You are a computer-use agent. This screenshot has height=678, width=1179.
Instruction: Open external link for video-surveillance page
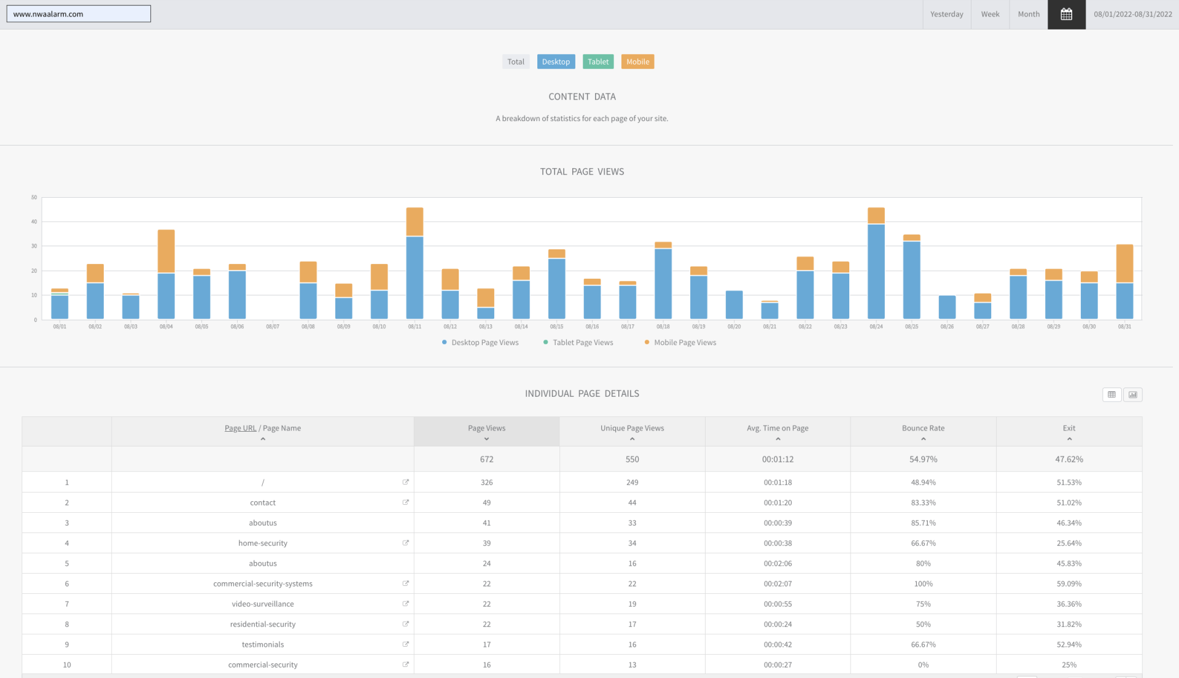click(x=405, y=604)
